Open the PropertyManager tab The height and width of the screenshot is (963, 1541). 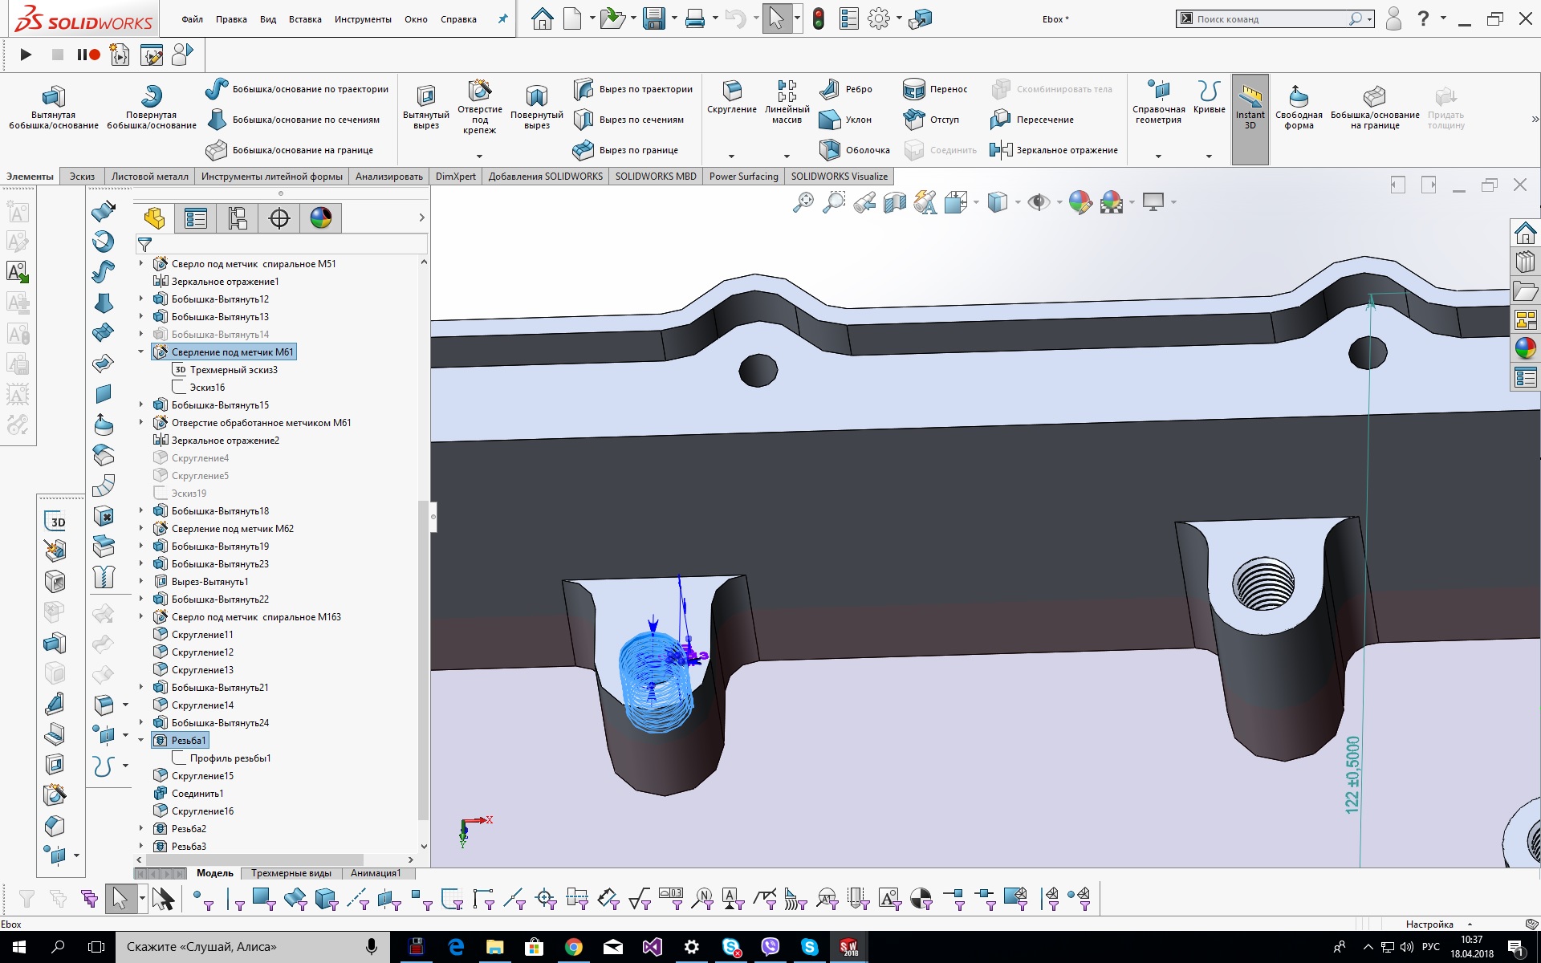196,217
